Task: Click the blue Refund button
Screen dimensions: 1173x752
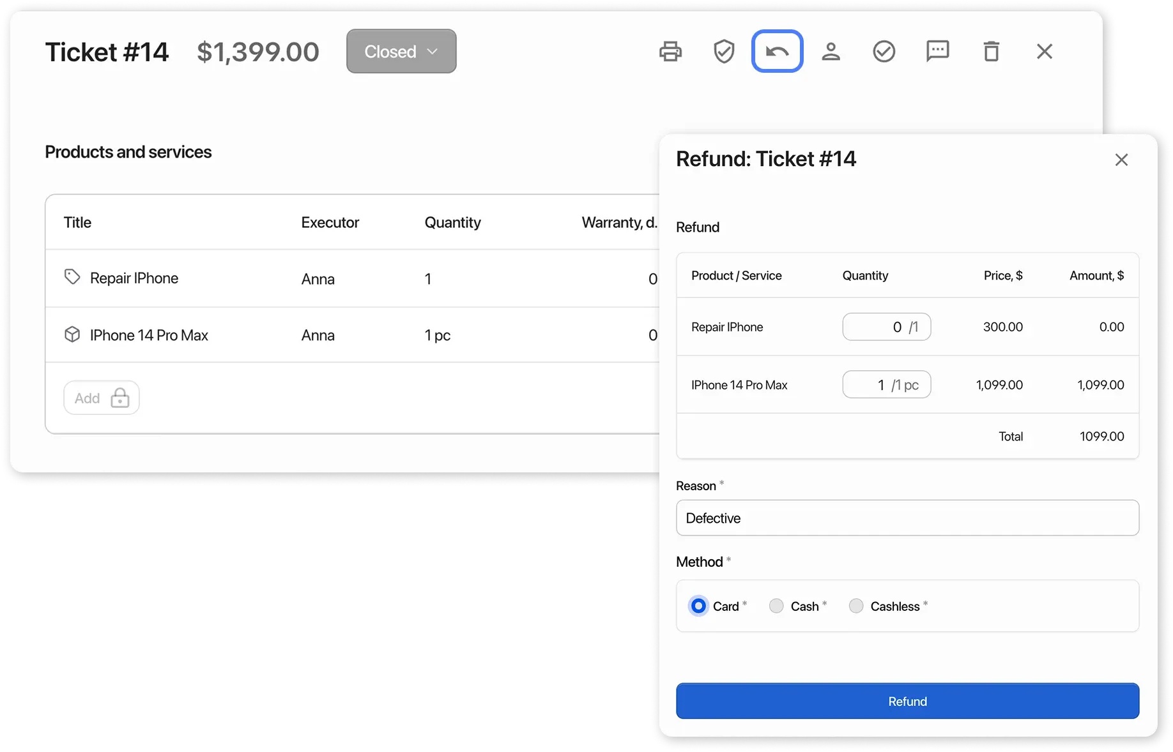Action: [x=907, y=701]
